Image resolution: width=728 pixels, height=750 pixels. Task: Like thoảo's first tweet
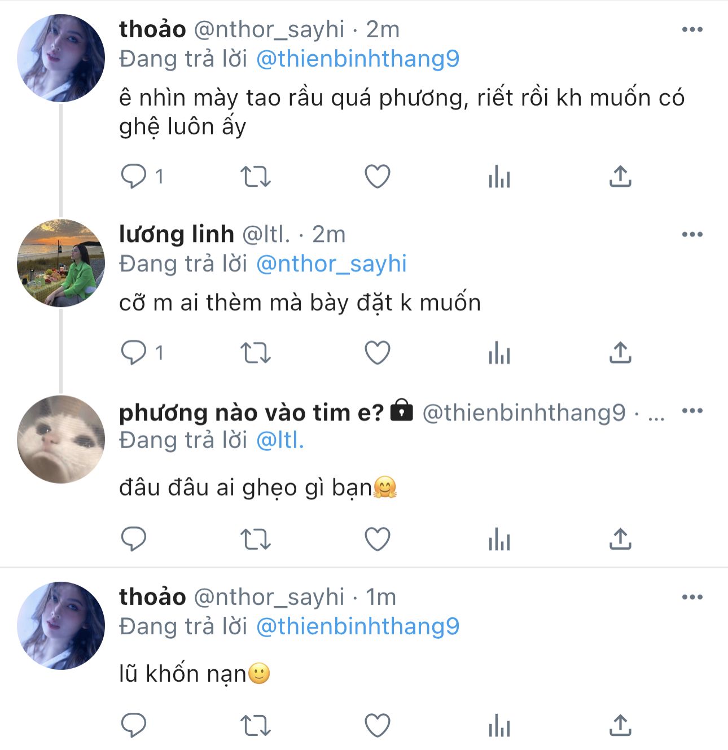click(378, 177)
